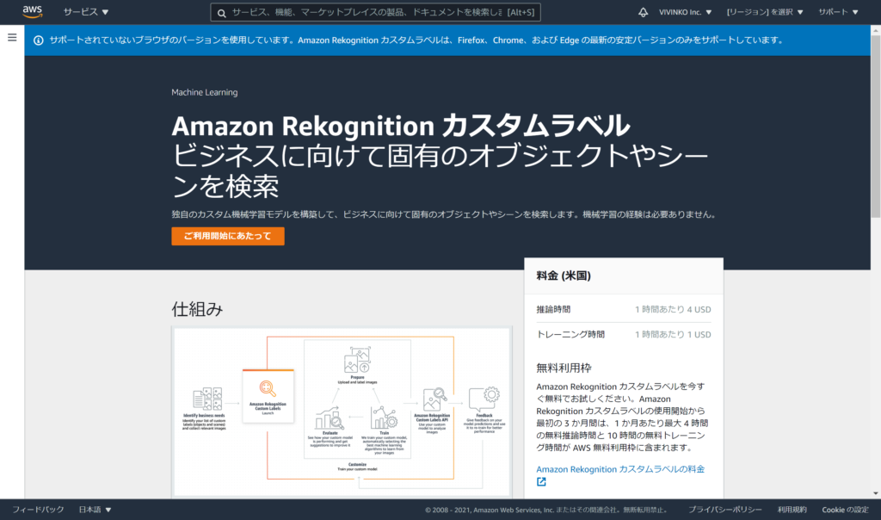The height and width of the screenshot is (520, 881).
Task: Click the 無料利用枠 free tier heading
Action: click(x=564, y=368)
